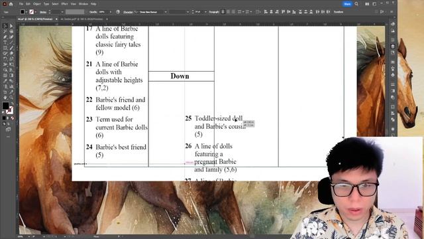Open the Select menu
The image size is (424, 239).
(55, 4)
